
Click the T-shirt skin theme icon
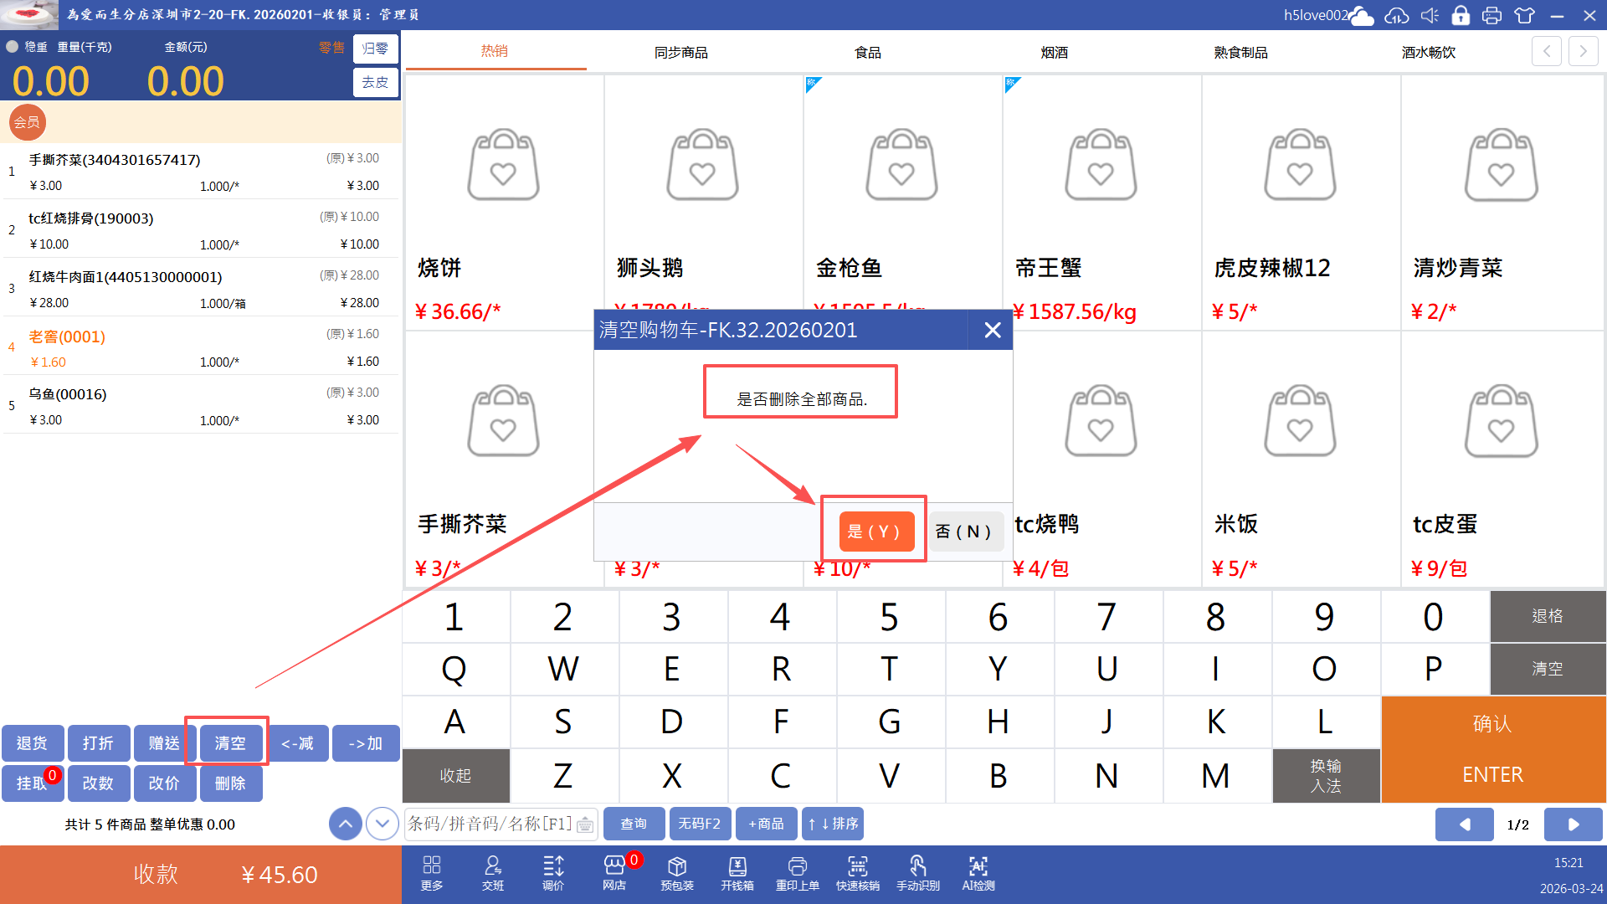[1524, 15]
